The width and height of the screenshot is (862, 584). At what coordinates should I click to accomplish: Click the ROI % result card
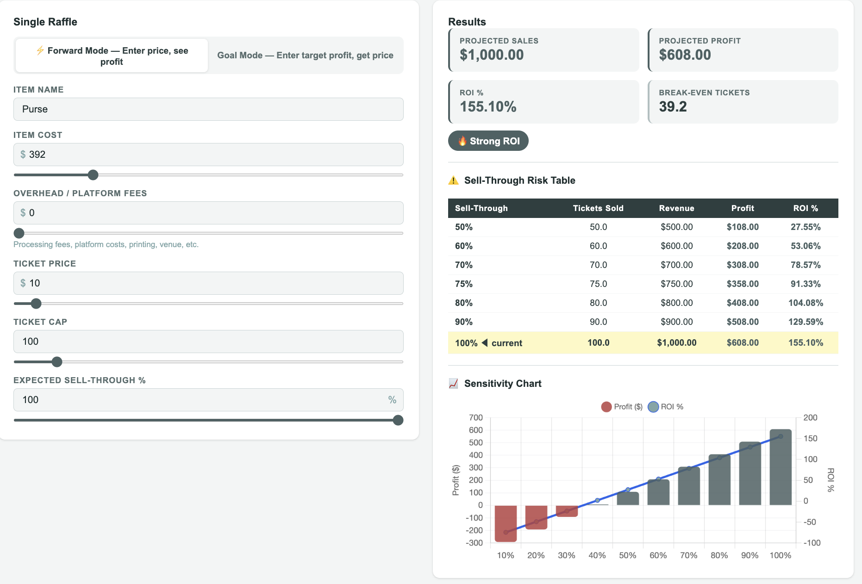point(543,102)
